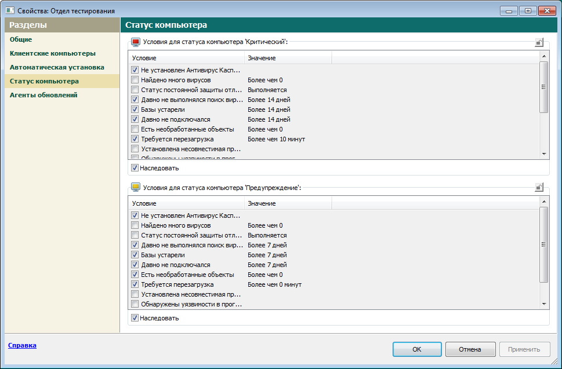Screen dimensions: 562x369
Task: Toggle Наследовать checkbox under Critical conditions
Action: coord(135,168)
